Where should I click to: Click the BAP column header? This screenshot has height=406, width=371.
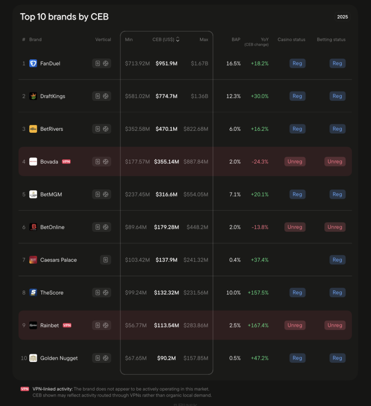236,39
